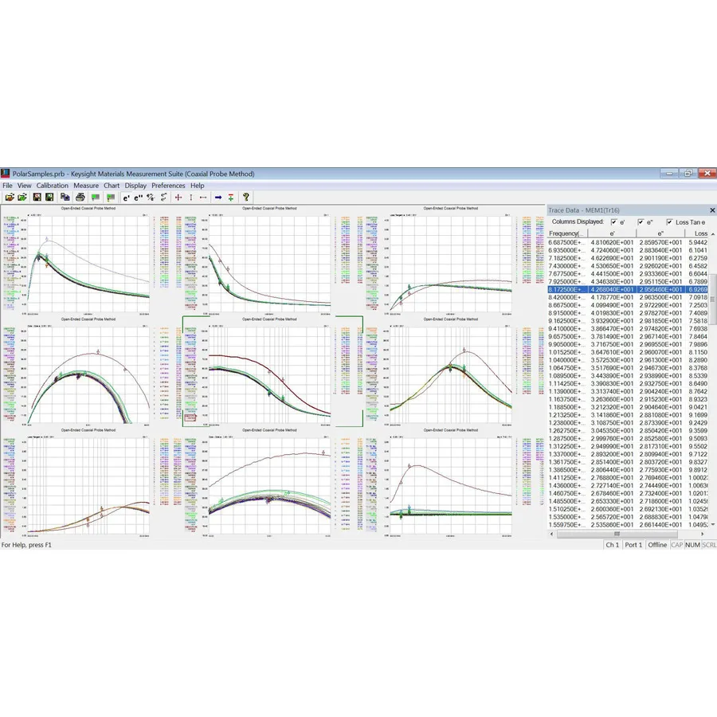Open the Calibration menu
Viewport: 717px width, 717px height.
point(52,185)
